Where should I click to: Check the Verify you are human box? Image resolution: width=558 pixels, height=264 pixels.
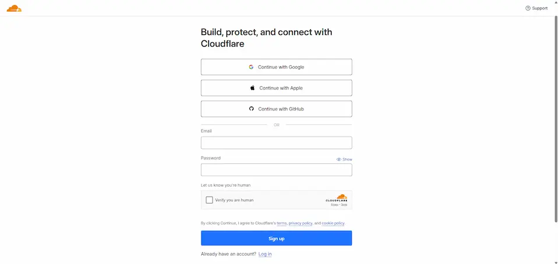pos(210,200)
